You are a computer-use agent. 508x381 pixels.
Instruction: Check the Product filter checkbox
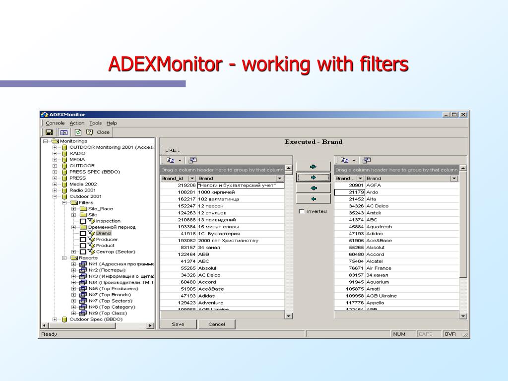pos(83,246)
